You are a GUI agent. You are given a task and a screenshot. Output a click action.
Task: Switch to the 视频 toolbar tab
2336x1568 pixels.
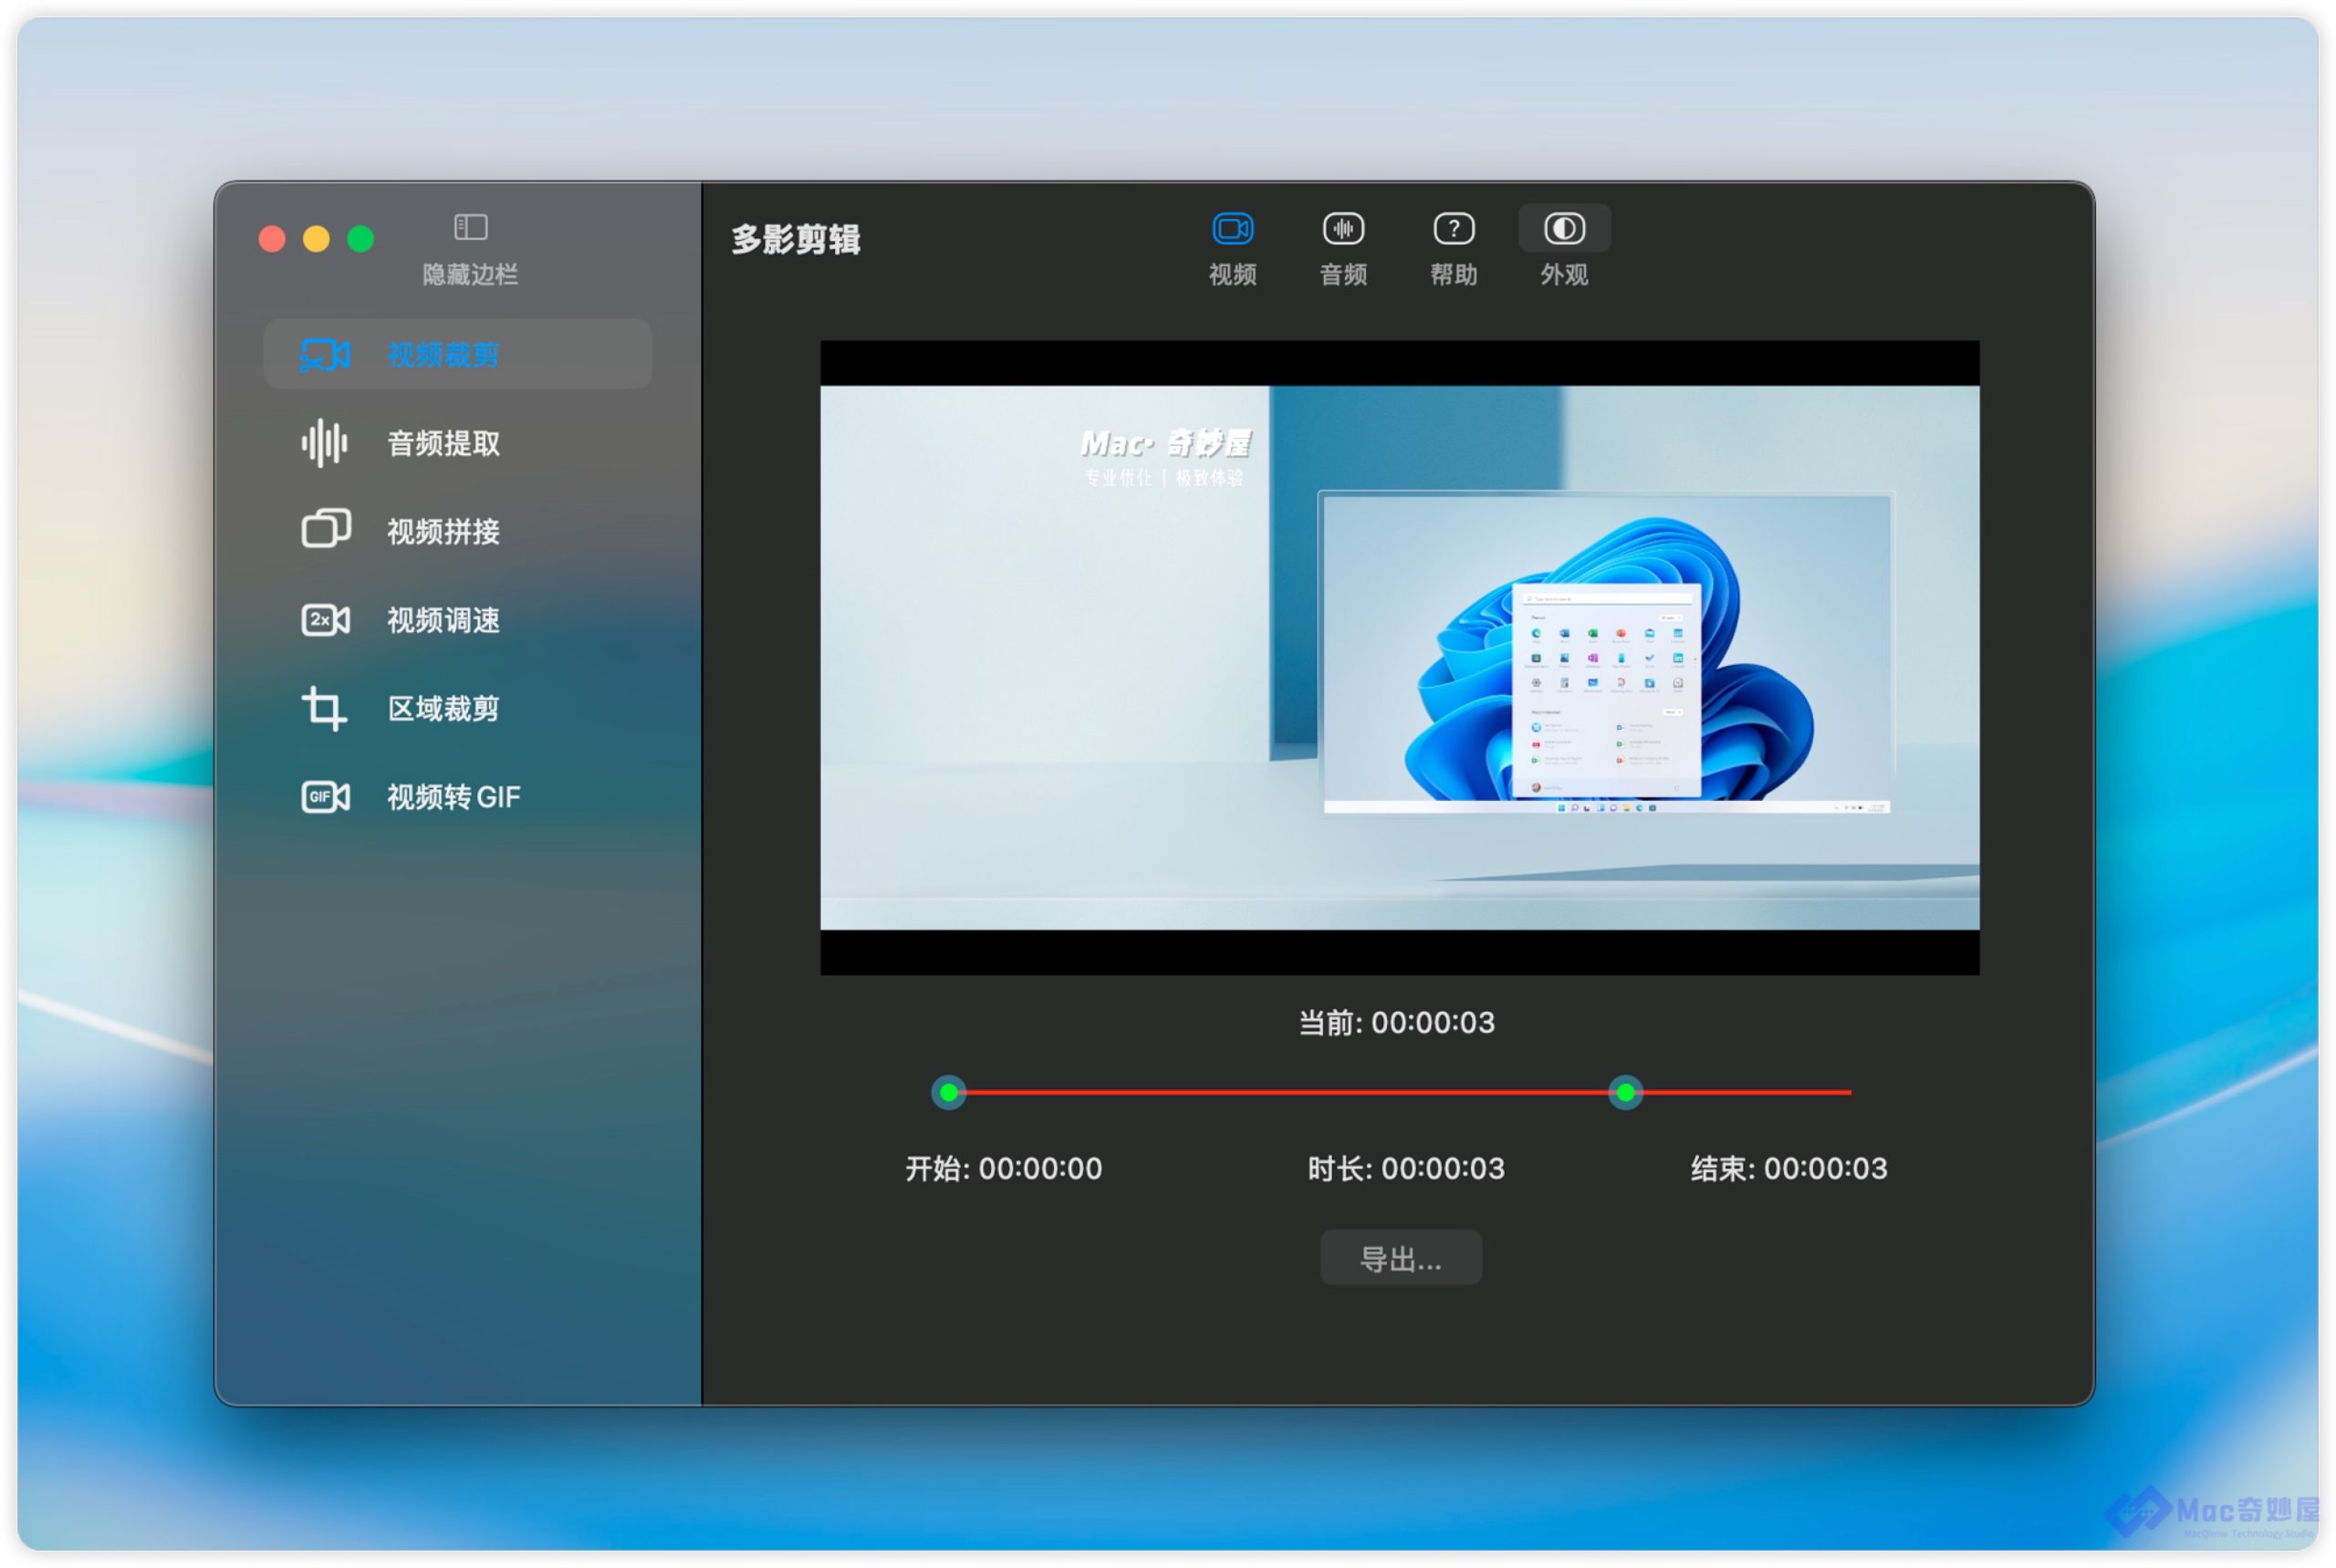[1233, 229]
